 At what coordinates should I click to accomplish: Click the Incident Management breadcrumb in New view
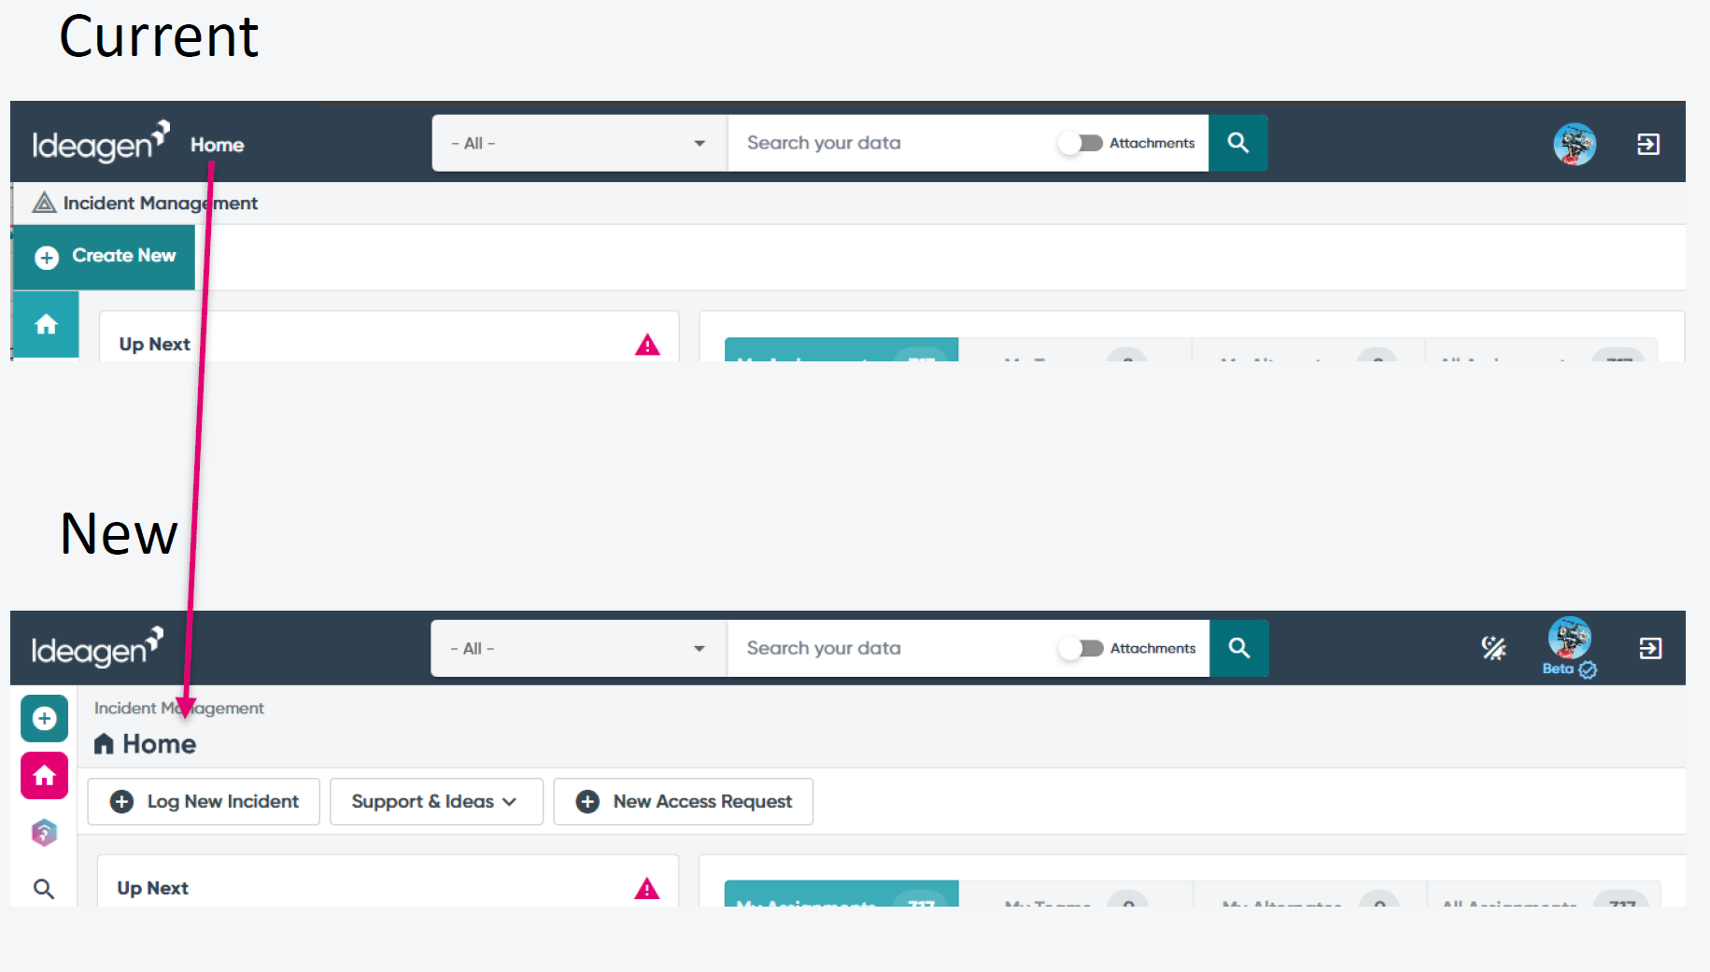(178, 708)
